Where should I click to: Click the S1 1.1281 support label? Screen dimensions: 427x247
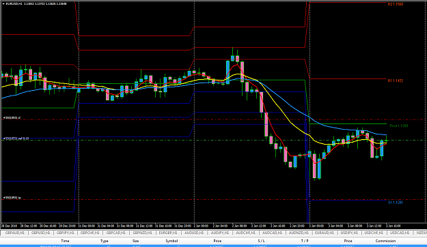396,203
